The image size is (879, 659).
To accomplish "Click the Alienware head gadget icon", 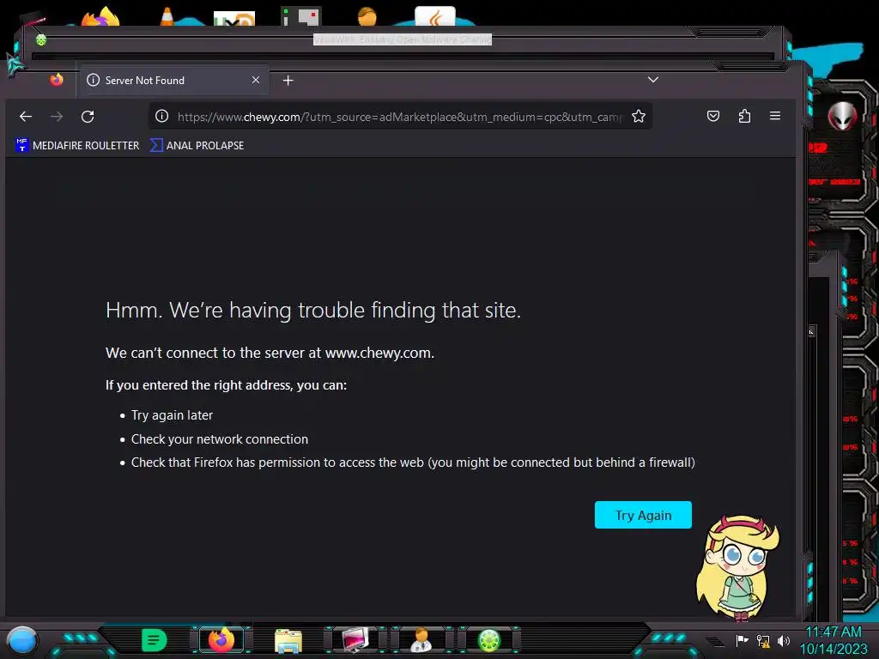I will (x=843, y=117).
